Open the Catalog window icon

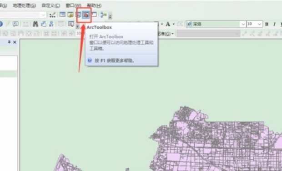[70, 15]
